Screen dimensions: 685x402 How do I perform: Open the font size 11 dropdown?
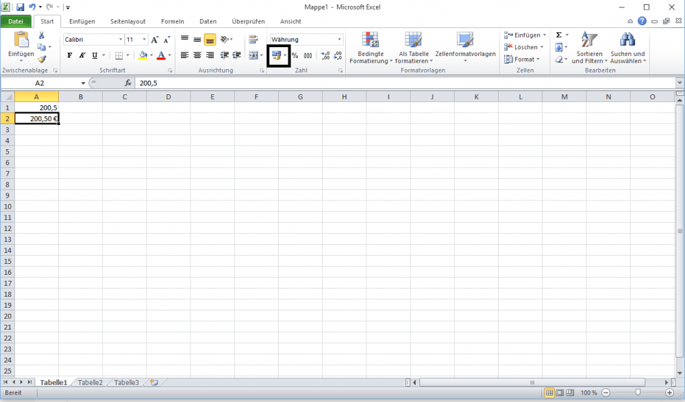[x=144, y=39]
